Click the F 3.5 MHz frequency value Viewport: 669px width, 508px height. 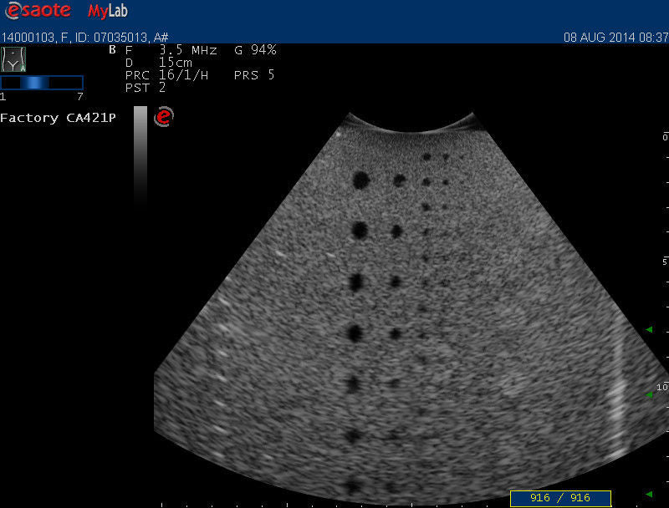171,50
